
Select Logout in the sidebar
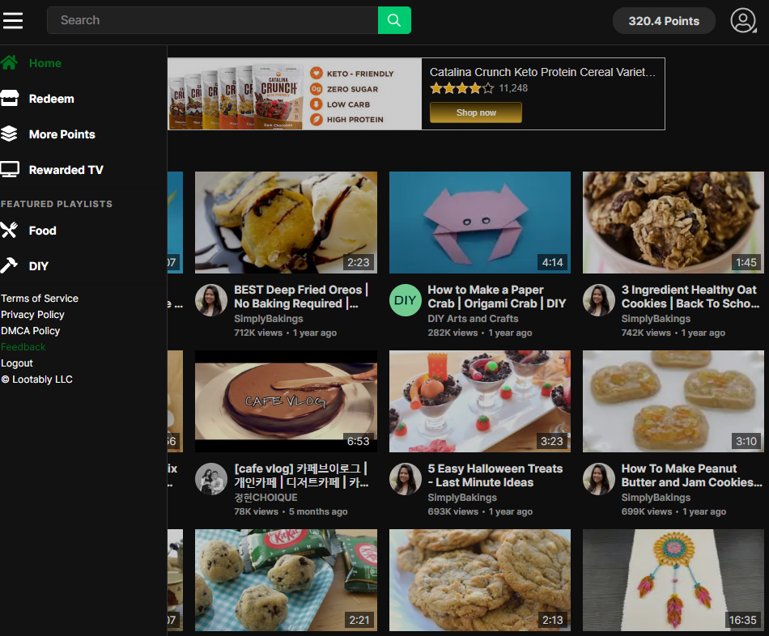[17, 363]
